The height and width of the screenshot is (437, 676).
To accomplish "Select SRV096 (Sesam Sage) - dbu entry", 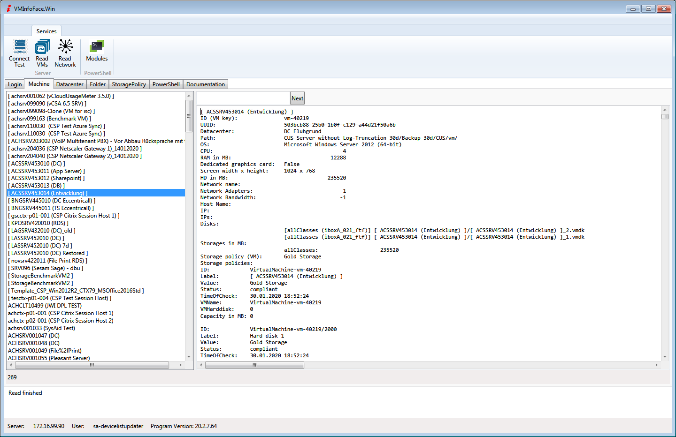I will 46,268.
